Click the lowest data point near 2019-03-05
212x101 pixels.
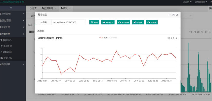coord(61,74)
